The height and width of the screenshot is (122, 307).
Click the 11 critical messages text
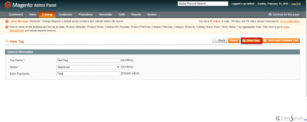[215, 21]
